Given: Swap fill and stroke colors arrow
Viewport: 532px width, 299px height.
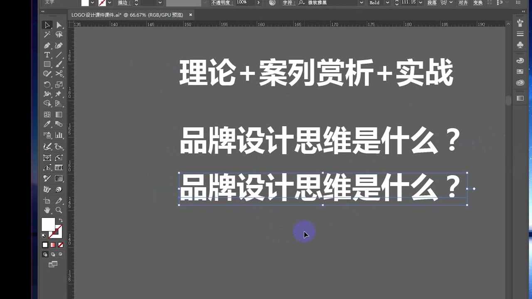Looking at the screenshot, I should click(x=61, y=221).
